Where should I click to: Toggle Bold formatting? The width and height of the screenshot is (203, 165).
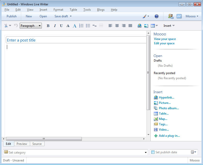[48, 26]
